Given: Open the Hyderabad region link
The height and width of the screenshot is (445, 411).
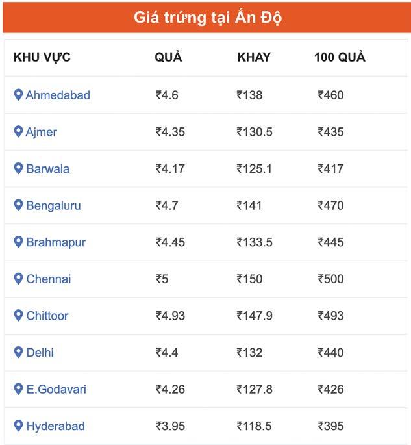Looking at the screenshot, I should [55, 427].
